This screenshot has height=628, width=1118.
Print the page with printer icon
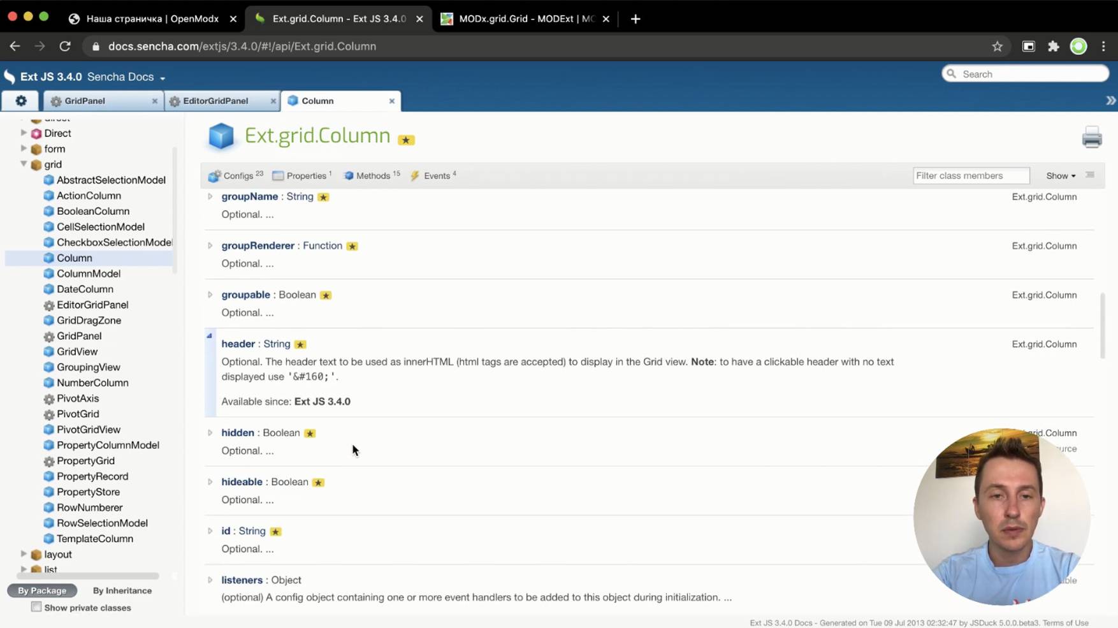point(1092,137)
